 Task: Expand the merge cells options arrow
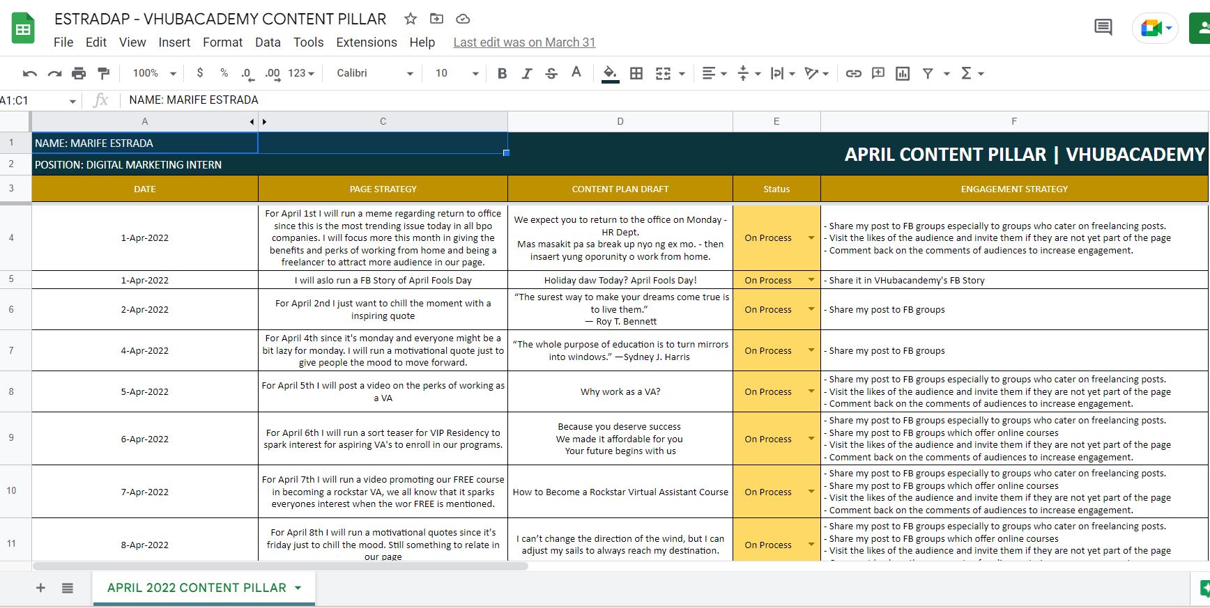coord(682,74)
